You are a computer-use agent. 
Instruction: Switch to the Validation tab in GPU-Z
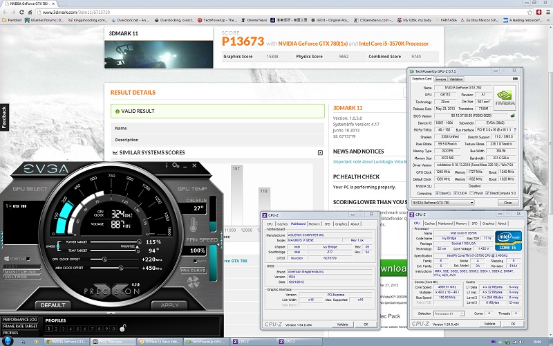tap(456, 79)
